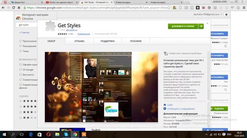Switch to the Ангел или демон YouTube tab
Viewport: 247px width, 138px height.
[x=61, y=2]
